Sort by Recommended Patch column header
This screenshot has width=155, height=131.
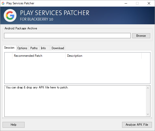[39, 56]
